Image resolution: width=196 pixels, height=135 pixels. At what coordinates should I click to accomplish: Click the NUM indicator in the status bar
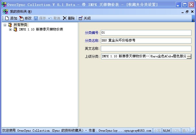click(166, 131)
